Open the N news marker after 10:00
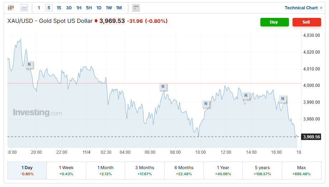Image resolution: width=329 pixels, height=187 pixels. (x=206, y=104)
